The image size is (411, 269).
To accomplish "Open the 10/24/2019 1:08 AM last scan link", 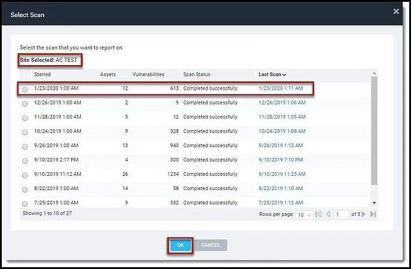I will [282, 132].
